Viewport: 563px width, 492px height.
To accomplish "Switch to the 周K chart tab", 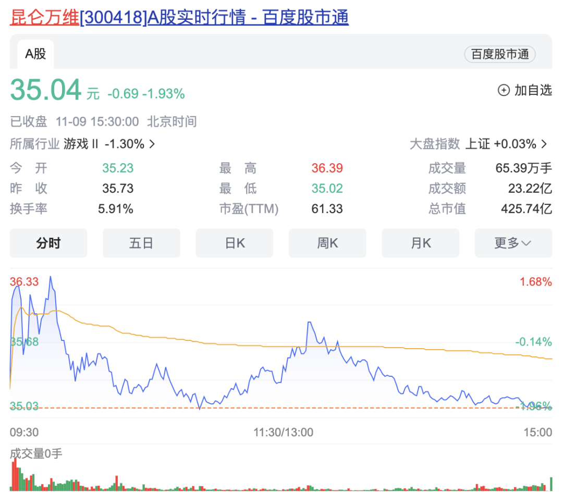I will coord(327,243).
